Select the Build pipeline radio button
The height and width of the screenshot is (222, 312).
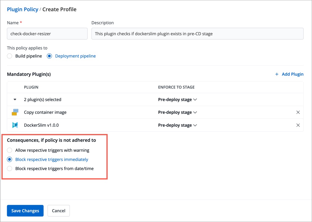(10, 56)
